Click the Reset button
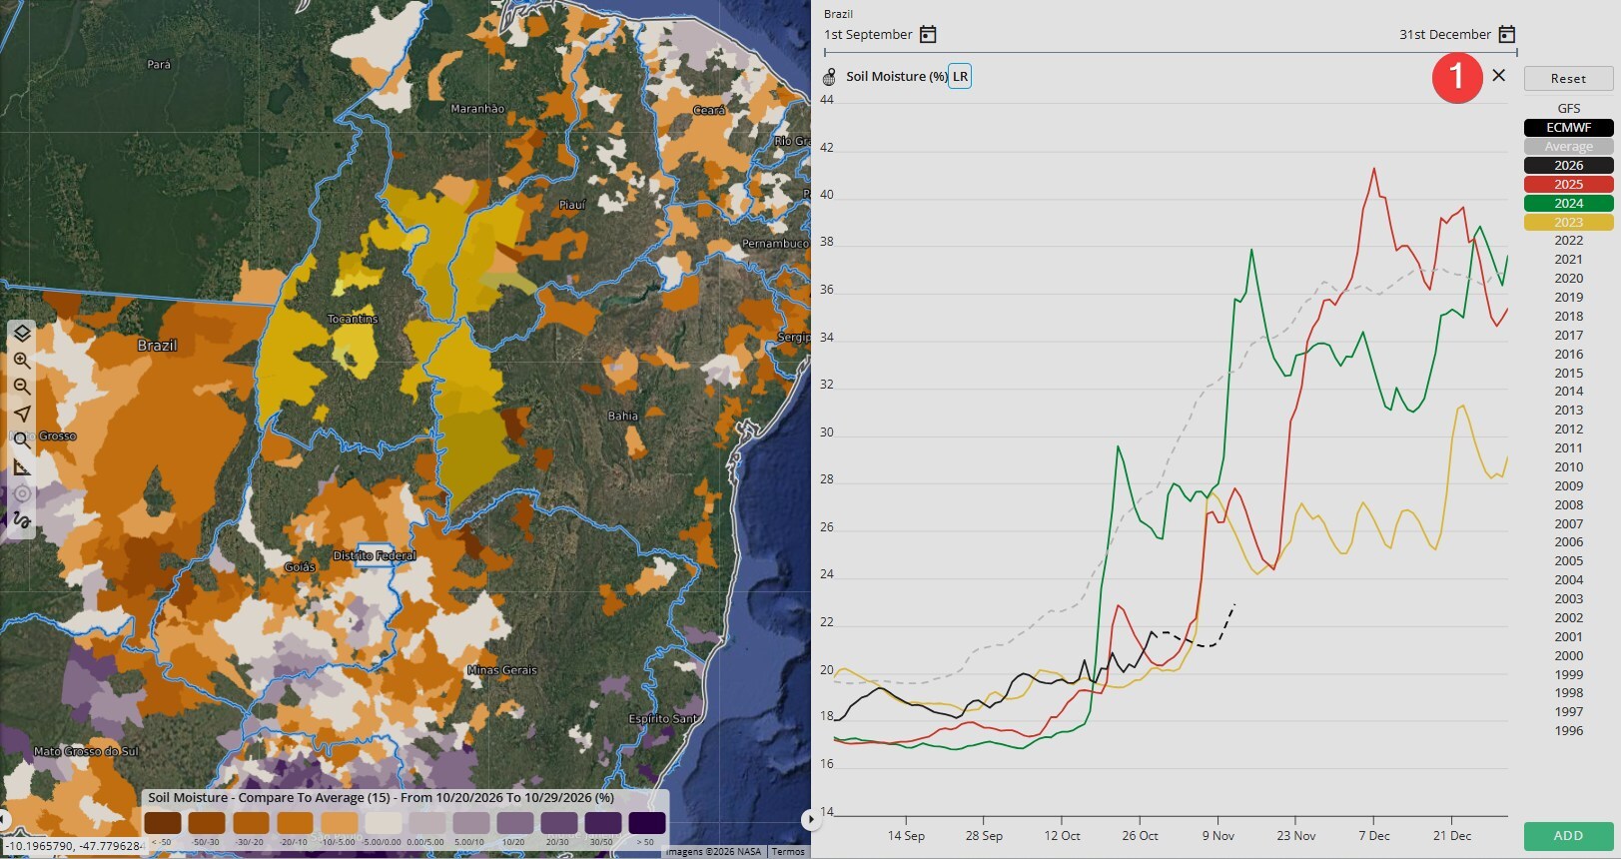Screen dimensions: 1621x859 [x=1568, y=79]
